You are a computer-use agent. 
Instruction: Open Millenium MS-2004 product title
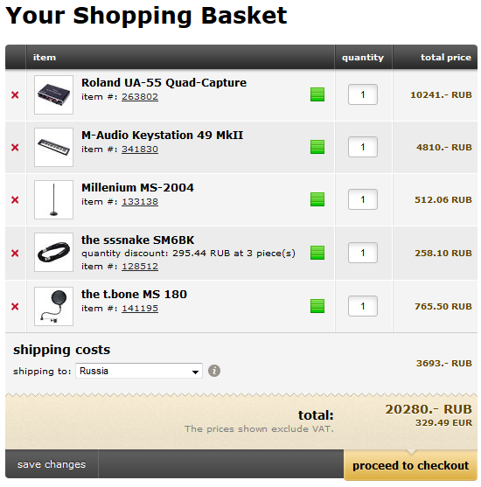pos(137,188)
